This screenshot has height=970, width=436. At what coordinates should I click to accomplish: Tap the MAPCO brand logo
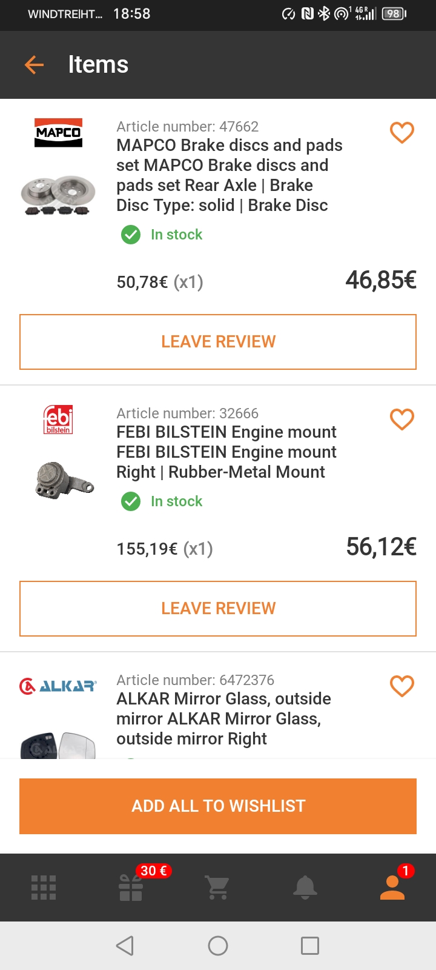tap(58, 133)
